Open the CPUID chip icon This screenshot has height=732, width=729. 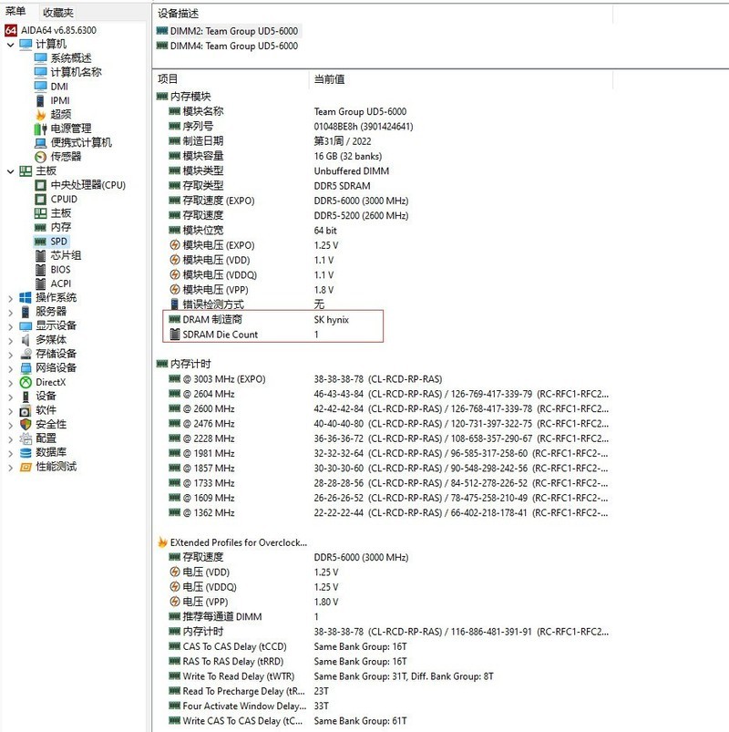pyautogui.click(x=41, y=200)
